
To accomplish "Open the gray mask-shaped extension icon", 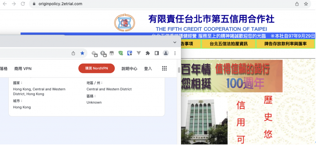I will point(111,53).
